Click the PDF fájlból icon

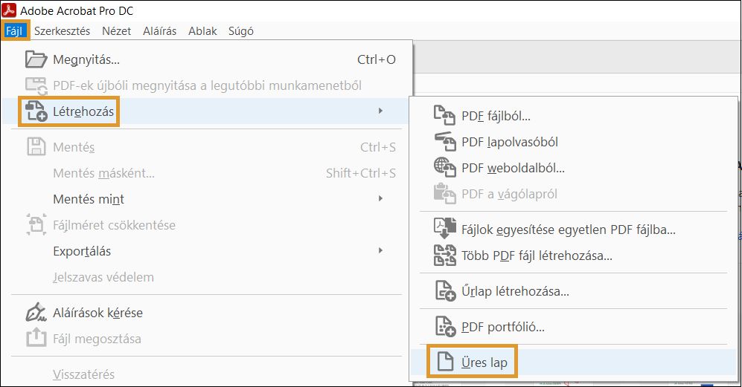click(x=444, y=116)
